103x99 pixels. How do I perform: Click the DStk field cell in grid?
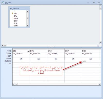90,51
